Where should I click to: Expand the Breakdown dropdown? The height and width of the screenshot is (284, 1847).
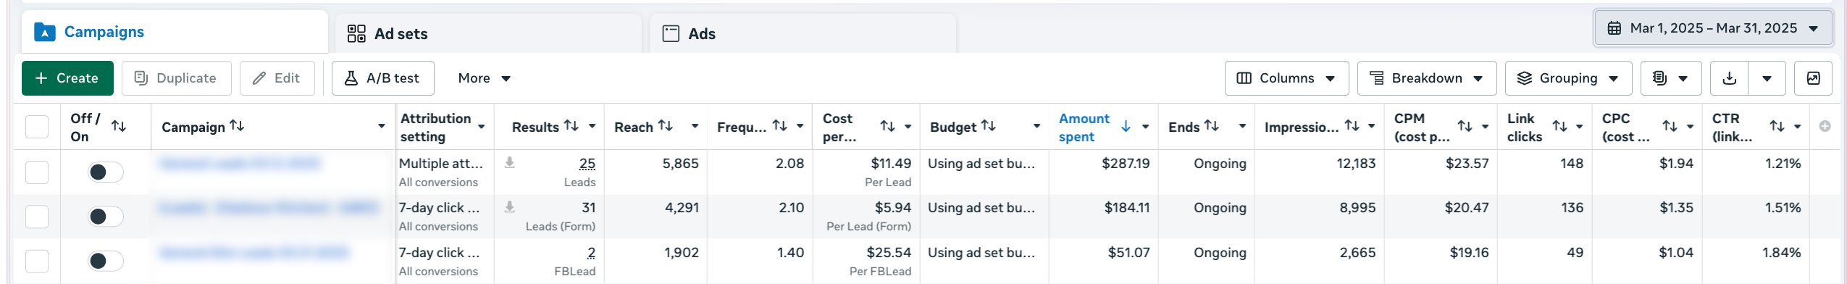click(1427, 78)
